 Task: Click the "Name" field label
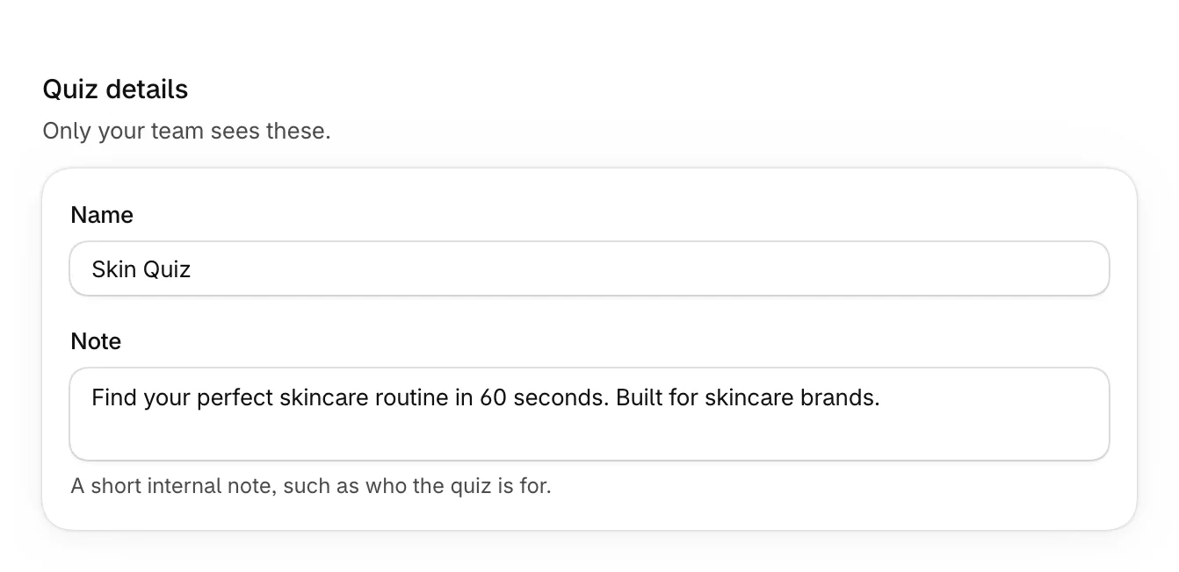point(102,215)
